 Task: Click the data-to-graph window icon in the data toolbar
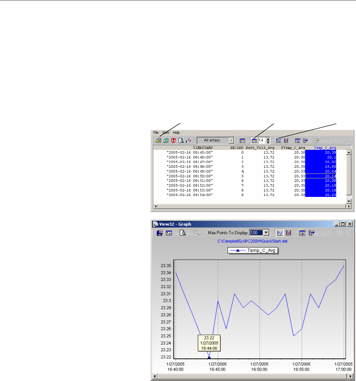[298, 141]
